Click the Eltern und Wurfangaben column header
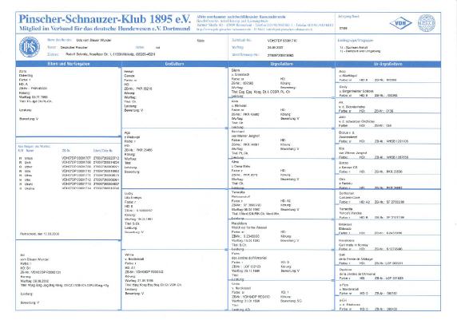457x320 pixels. coord(69,64)
